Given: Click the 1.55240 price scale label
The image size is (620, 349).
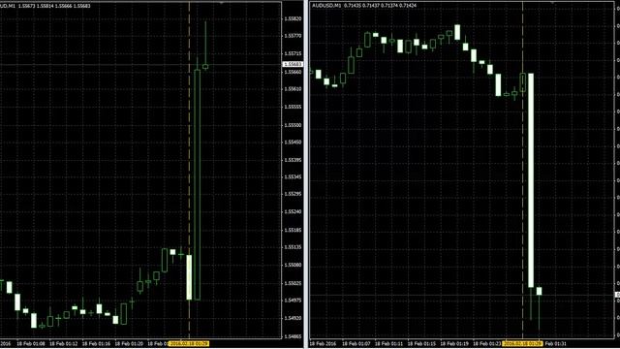Looking at the screenshot, I should point(293,211).
